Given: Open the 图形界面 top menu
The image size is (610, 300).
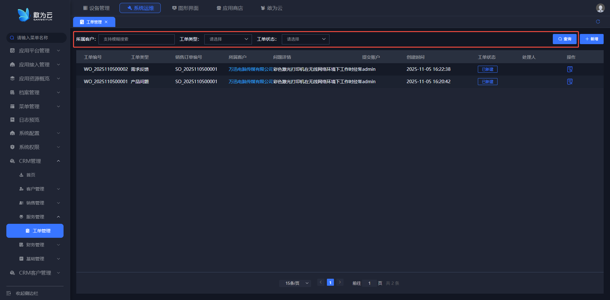Looking at the screenshot, I should coord(185,8).
